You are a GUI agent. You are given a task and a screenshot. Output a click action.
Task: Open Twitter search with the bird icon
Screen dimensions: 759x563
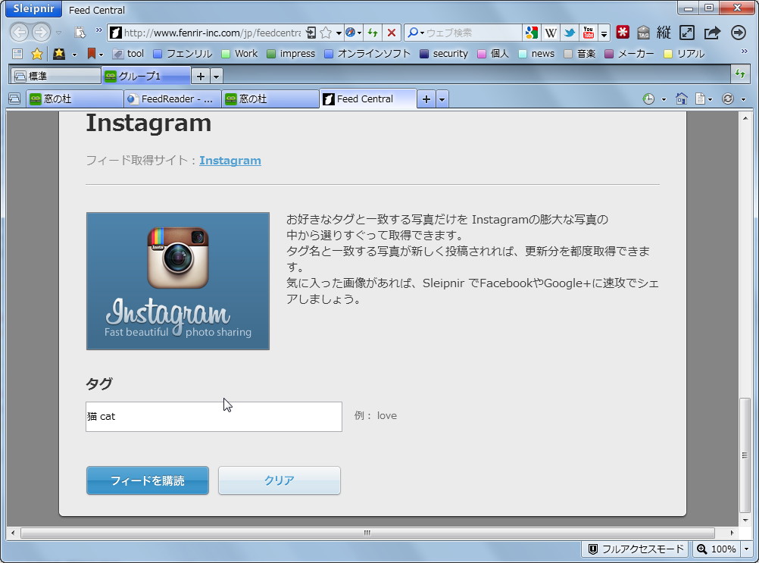pyautogui.click(x=570, y=33)
